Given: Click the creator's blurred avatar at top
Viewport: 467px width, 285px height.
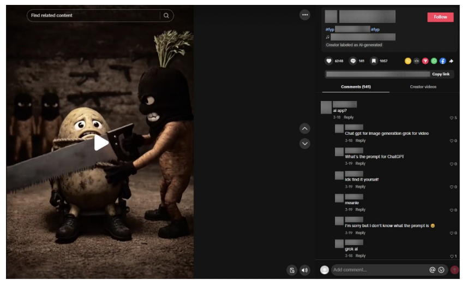Looking at the screenshot, I should point(331,16).
